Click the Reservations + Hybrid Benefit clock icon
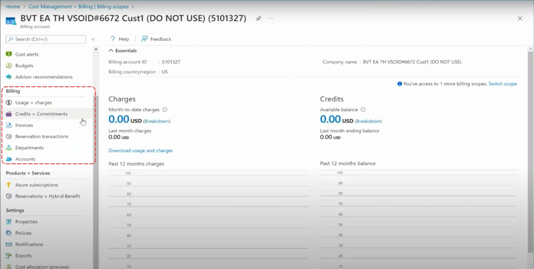The image size is (534, 269). coord(9,196)
